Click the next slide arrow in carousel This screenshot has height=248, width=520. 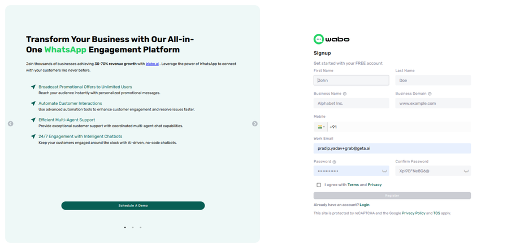tap(255, 124)
